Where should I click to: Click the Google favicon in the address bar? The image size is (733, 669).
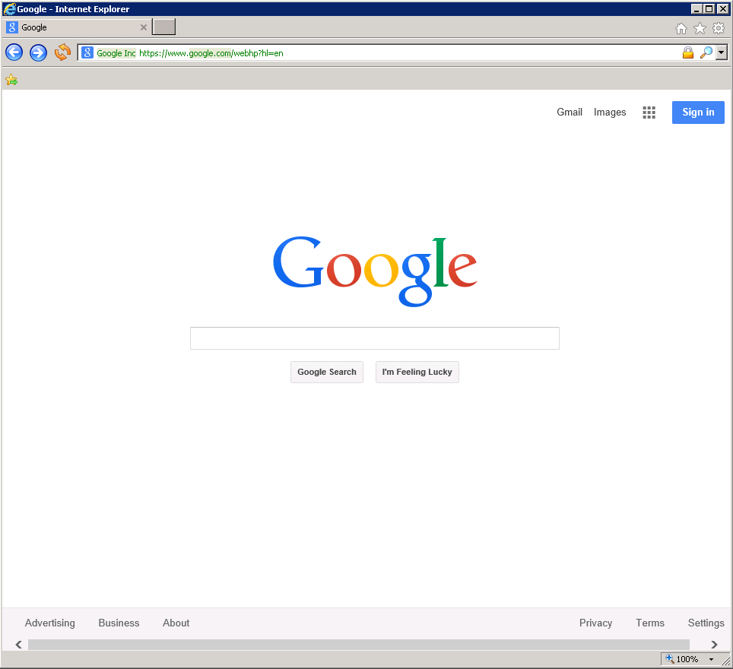(87, 52)
